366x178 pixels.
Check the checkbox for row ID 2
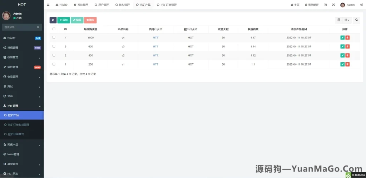(54, 55)
